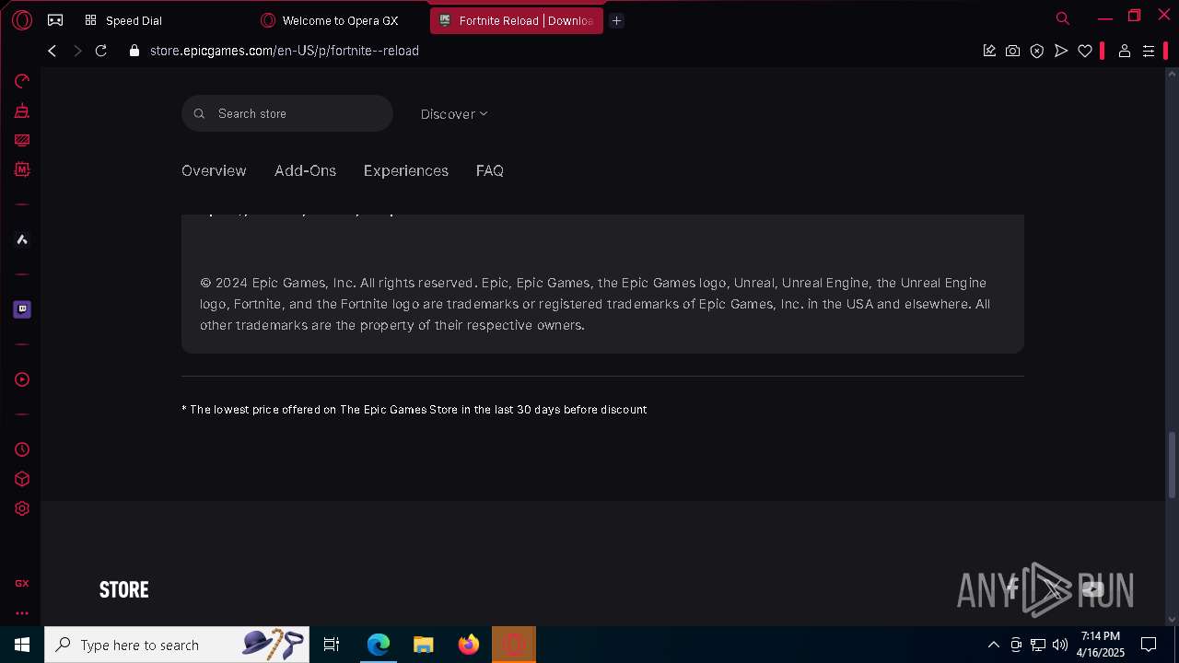This screenshot has width=1179, height=663.
Task: Click scrollbar down arrow
Action: coord(1172,619)
